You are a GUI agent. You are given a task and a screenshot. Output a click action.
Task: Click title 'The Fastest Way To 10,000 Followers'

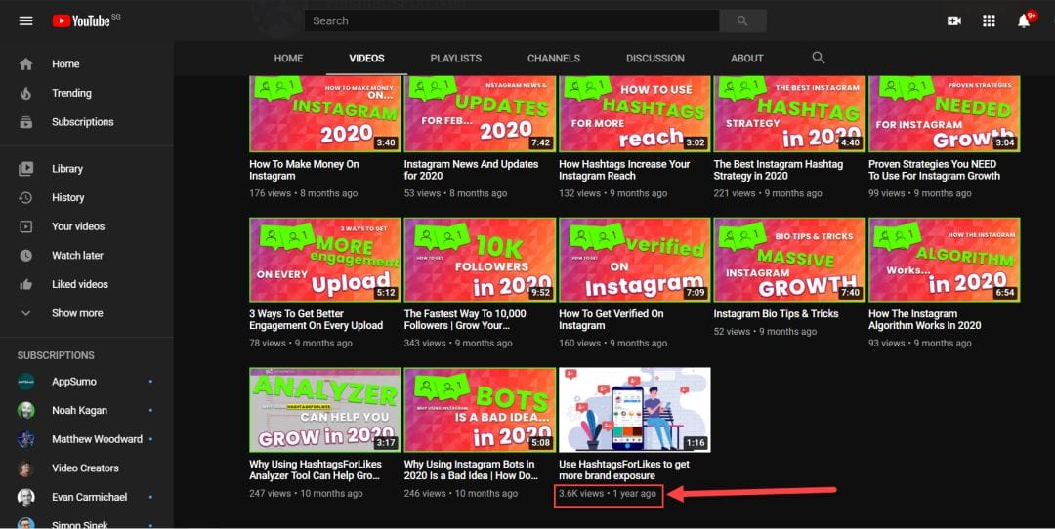[465, 320]
